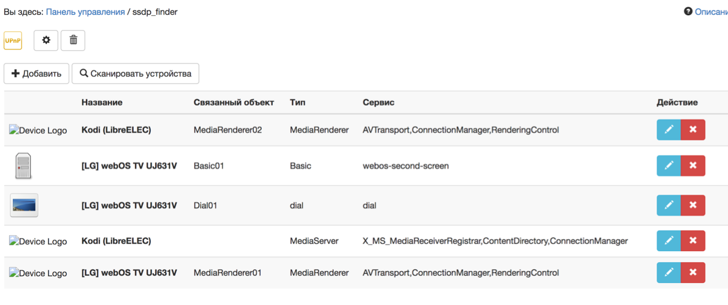This screenshot has width=728, height=305.
Task: Delete the MediaRenderer01 webOS TV entry
Action: pyautogui.click(x=693, y=273)
